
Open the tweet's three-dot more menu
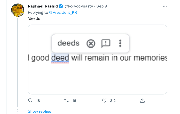pyautogui.click(x=165, y=6)
